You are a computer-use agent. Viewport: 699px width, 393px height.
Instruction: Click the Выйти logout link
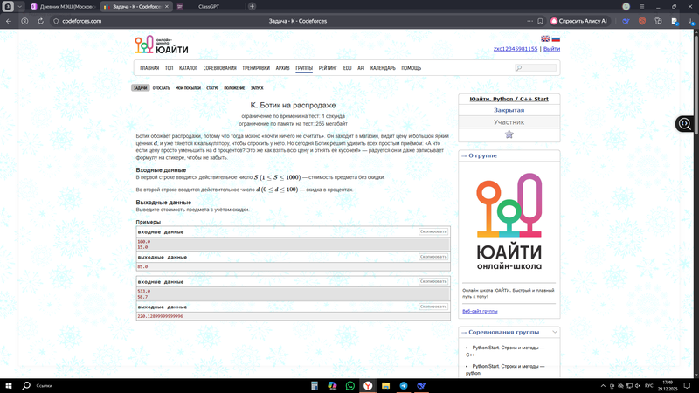coord(551,49)
